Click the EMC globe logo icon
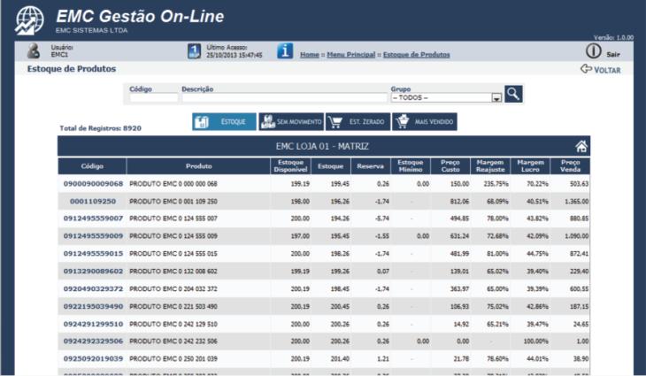The image size is (646, 376). (x=30, y=20)
